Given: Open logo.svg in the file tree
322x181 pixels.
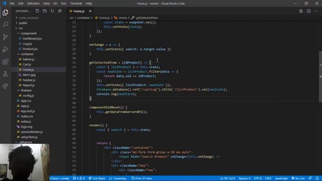Looking at the screenshot, I should 27,127.
